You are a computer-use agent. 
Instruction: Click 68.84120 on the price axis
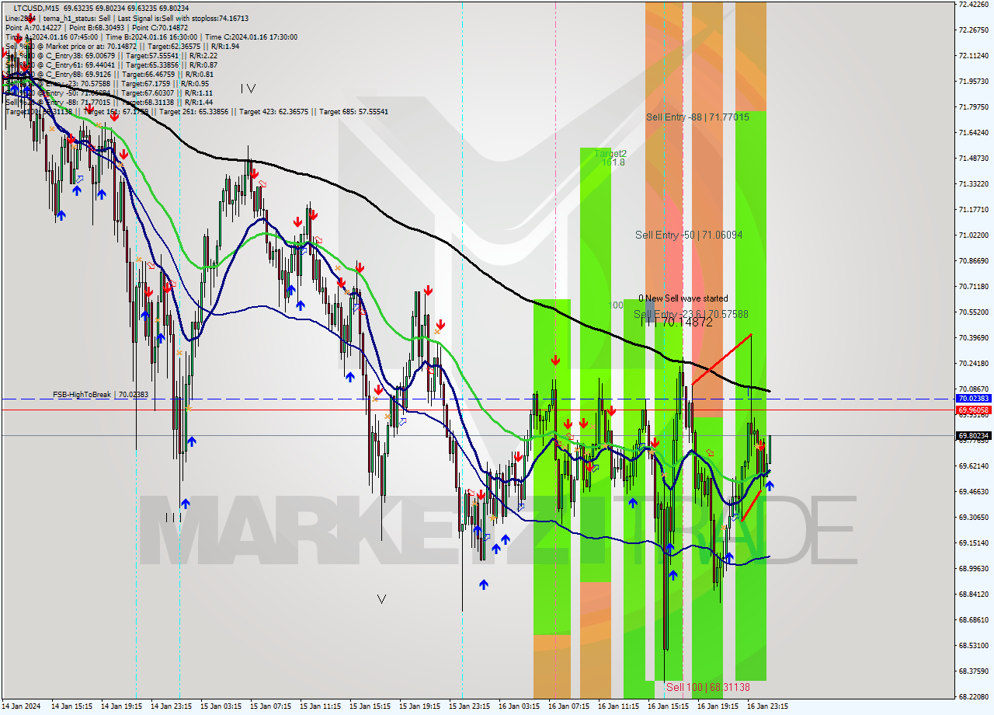[974, 594]
